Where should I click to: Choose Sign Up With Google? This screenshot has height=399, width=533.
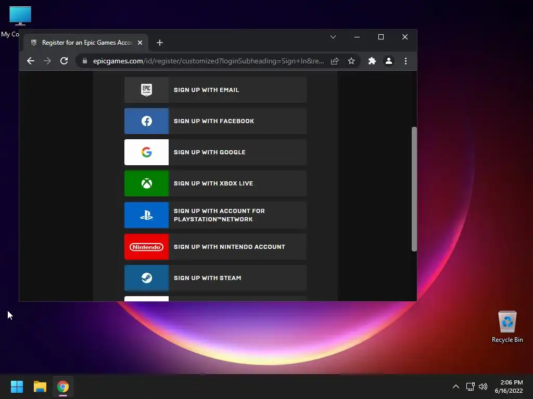point(215,152)
